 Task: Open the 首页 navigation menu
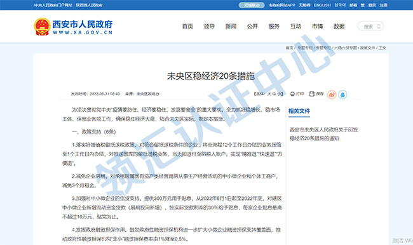point(187,26)
